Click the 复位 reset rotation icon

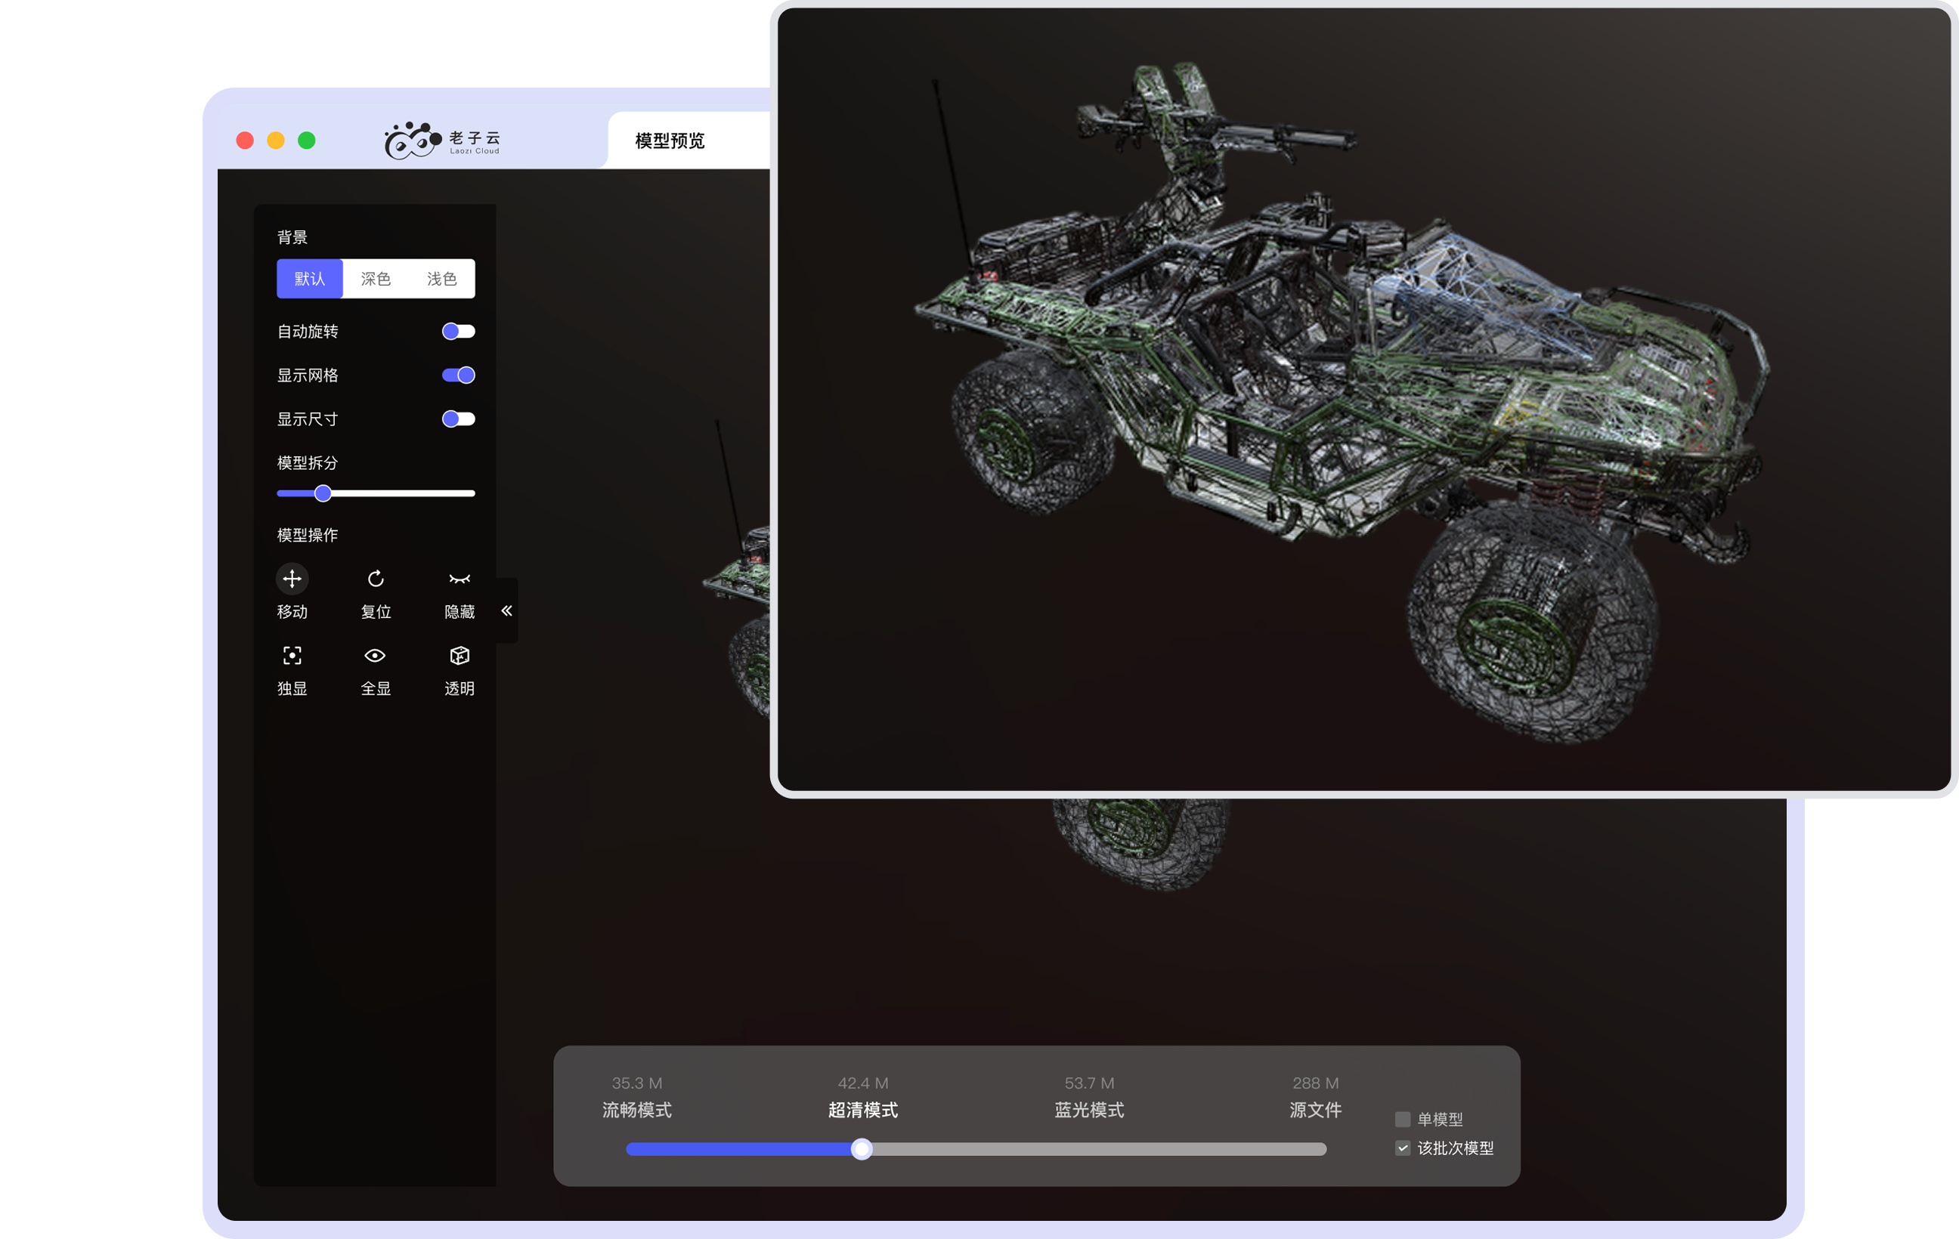[x=375, y=579]
